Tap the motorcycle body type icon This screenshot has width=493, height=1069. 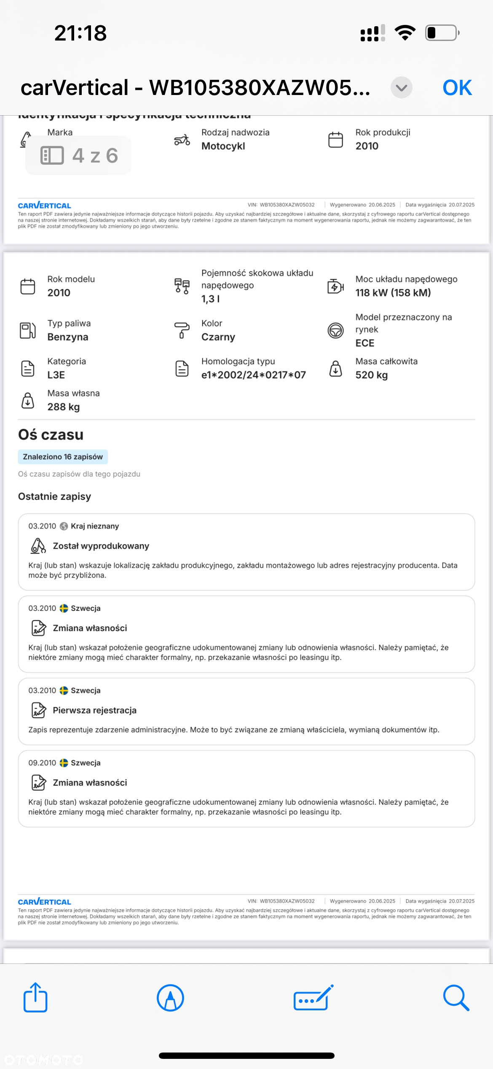[182, 140]
